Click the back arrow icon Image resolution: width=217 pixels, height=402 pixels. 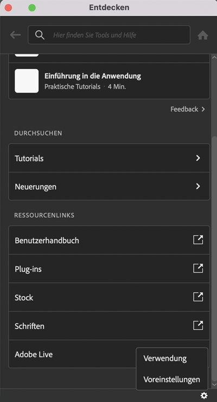tap(15, 35)
